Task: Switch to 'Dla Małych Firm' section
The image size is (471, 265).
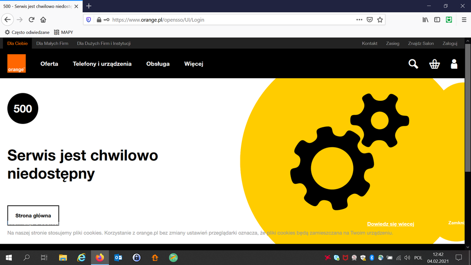Action: [52, 43]
